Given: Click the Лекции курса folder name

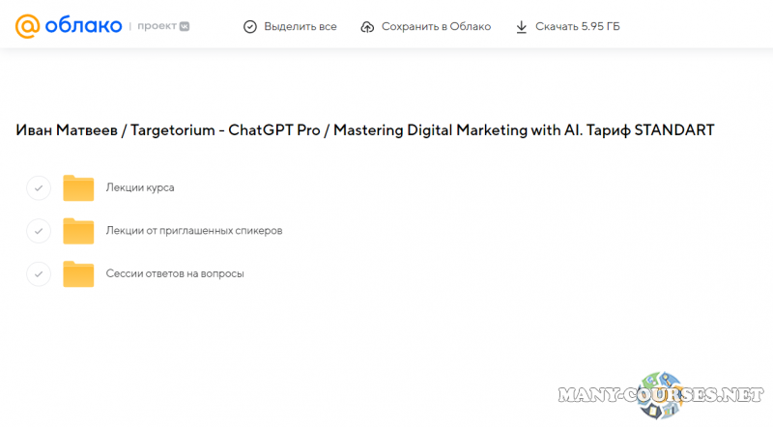Looking at the screenshot, I should [x=140, y=187].
